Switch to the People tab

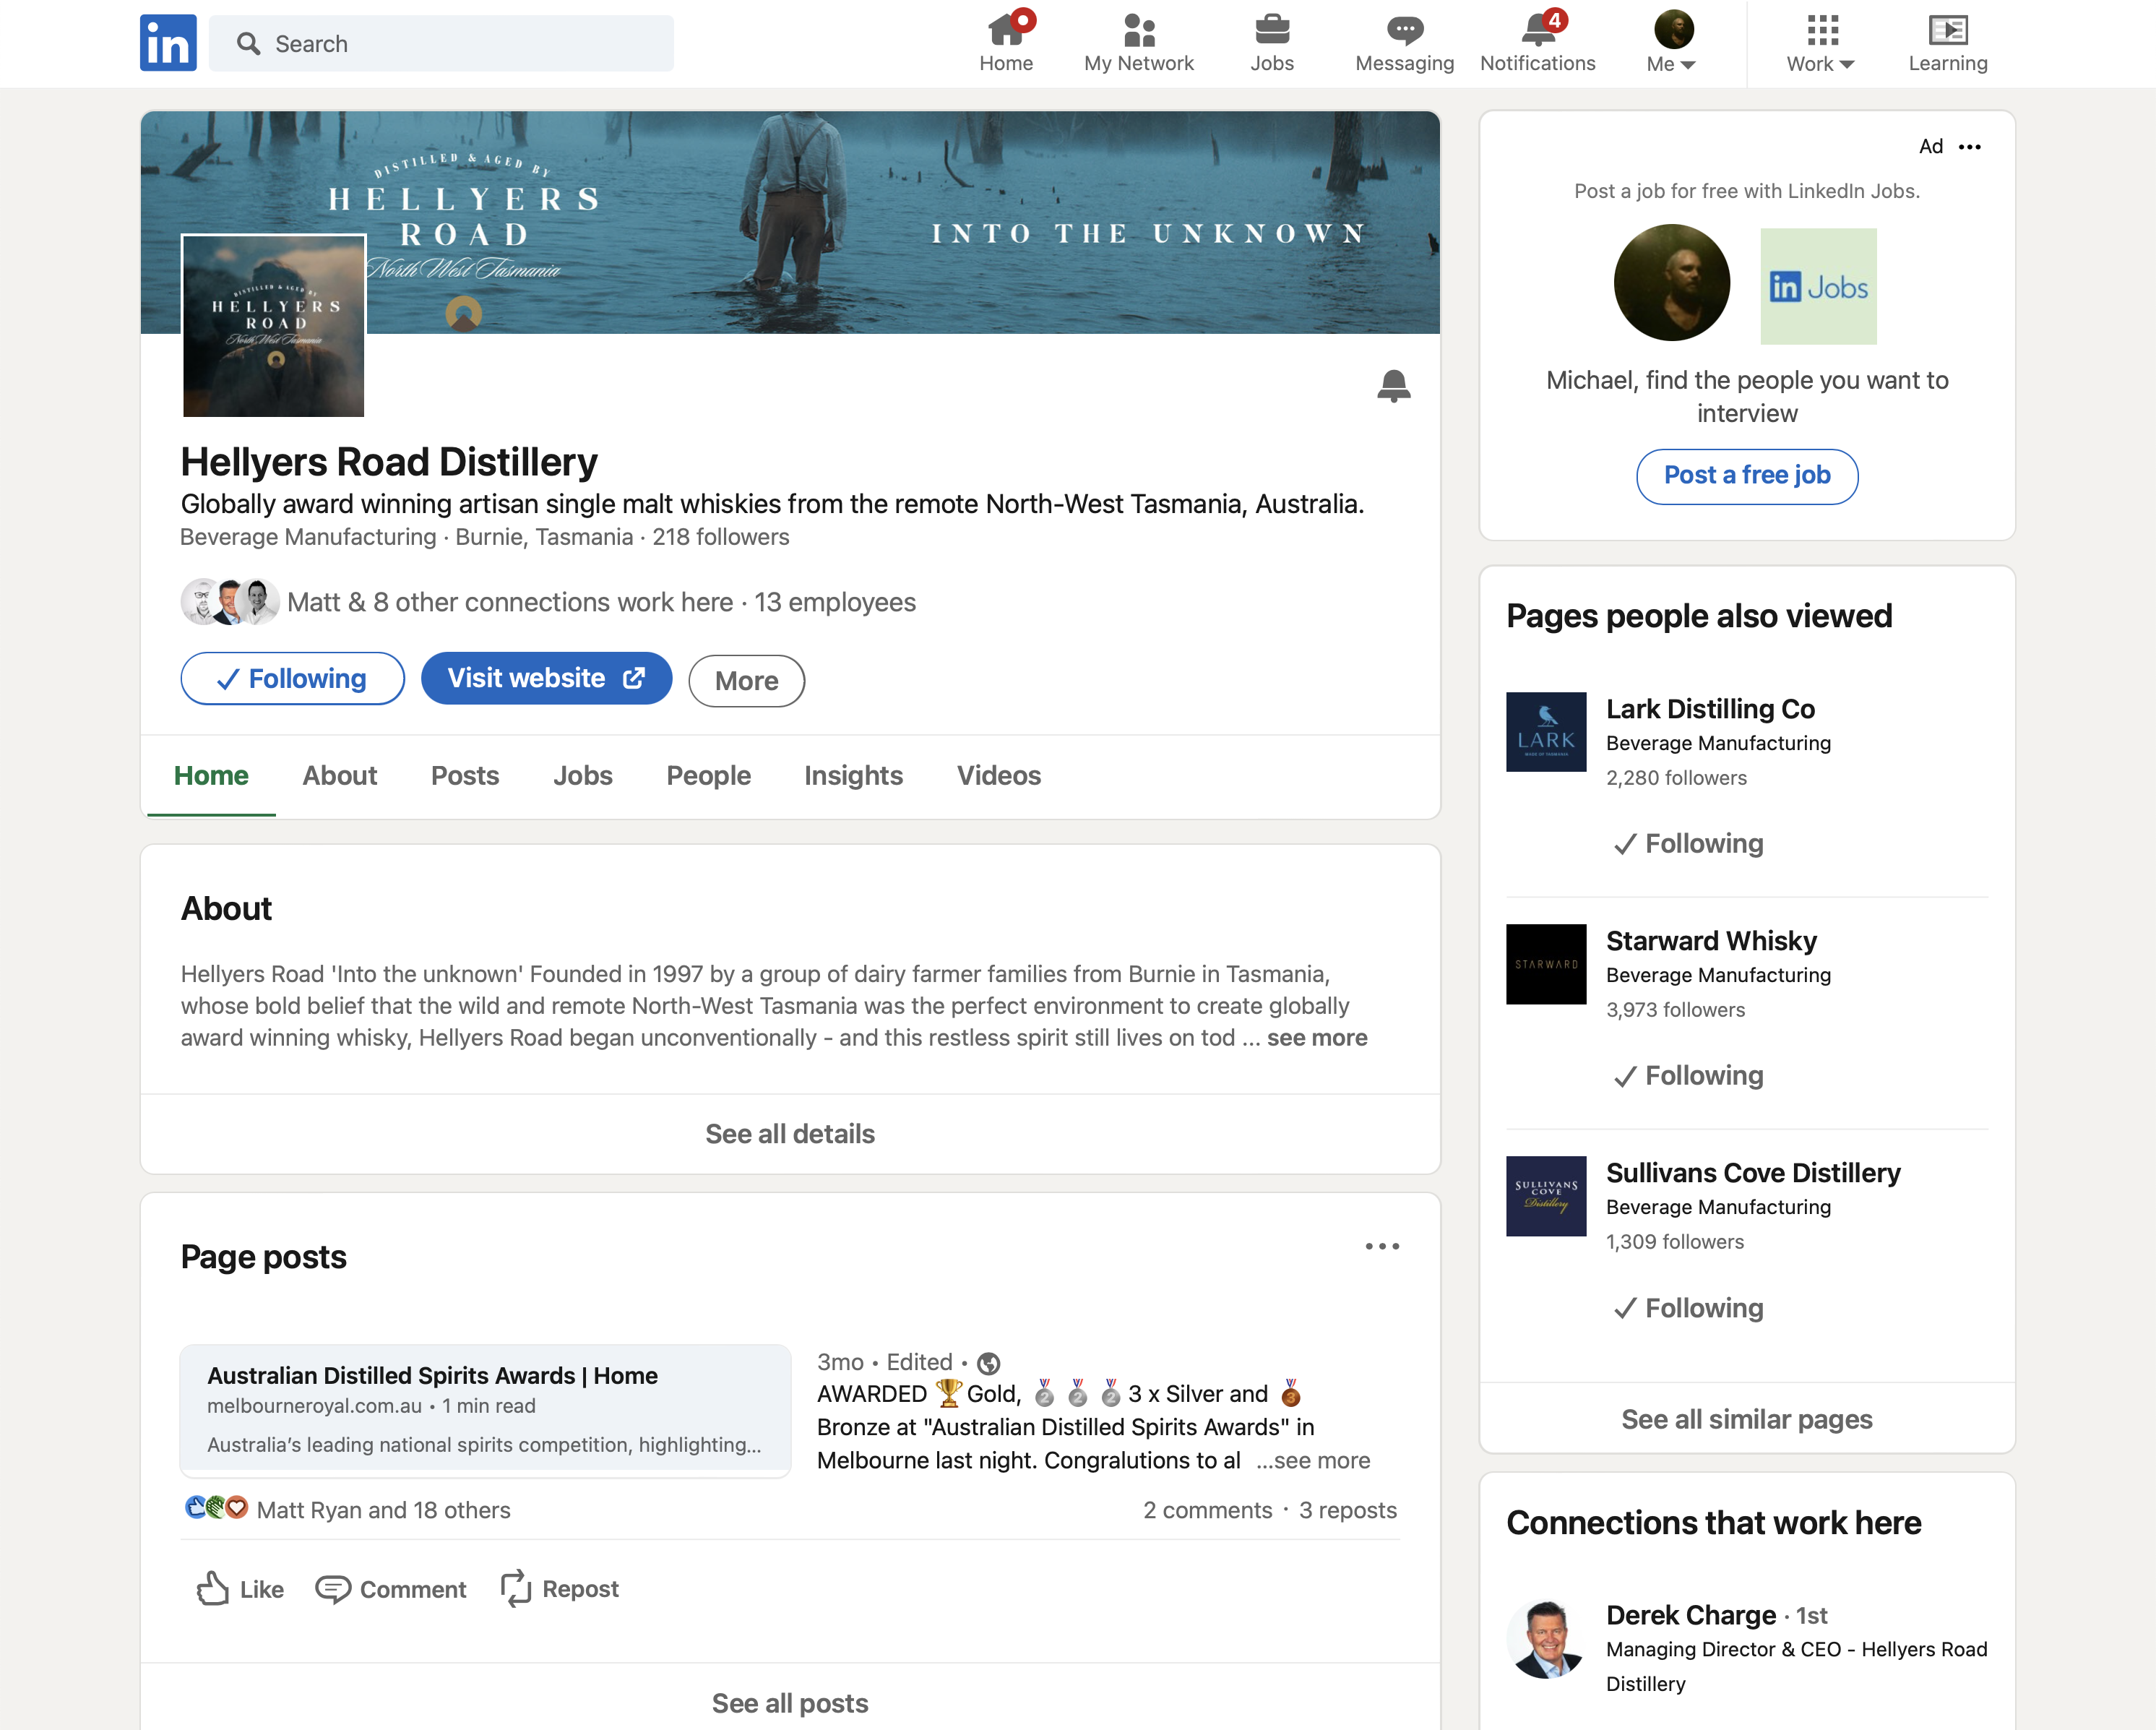(708, 775)
